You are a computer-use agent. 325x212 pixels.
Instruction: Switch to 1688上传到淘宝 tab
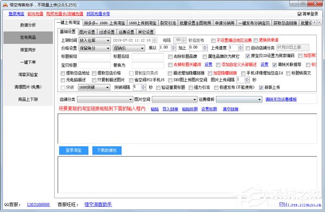tap(142, 23)
